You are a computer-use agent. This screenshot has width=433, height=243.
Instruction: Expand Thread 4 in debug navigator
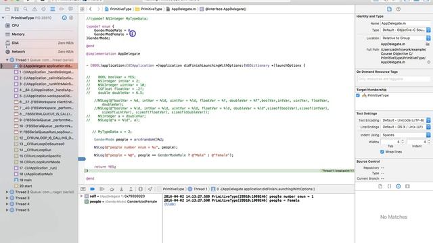coord(7,204)
